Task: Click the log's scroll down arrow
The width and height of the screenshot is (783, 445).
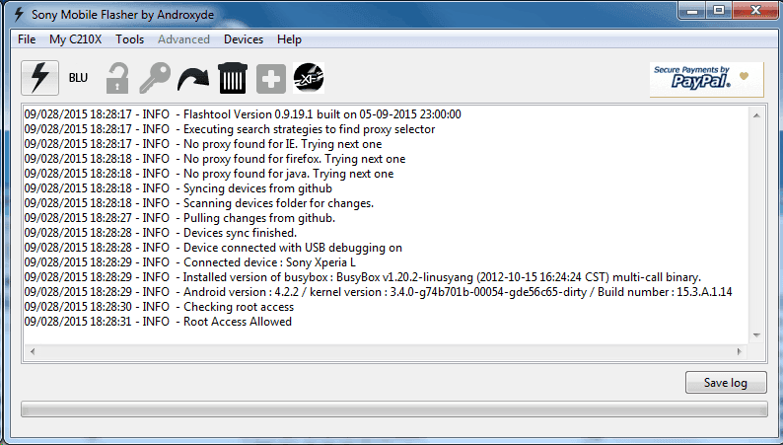Action: (756, 335)
